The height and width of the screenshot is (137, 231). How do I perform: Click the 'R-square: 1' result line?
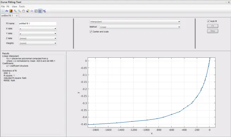coord(9,76)
